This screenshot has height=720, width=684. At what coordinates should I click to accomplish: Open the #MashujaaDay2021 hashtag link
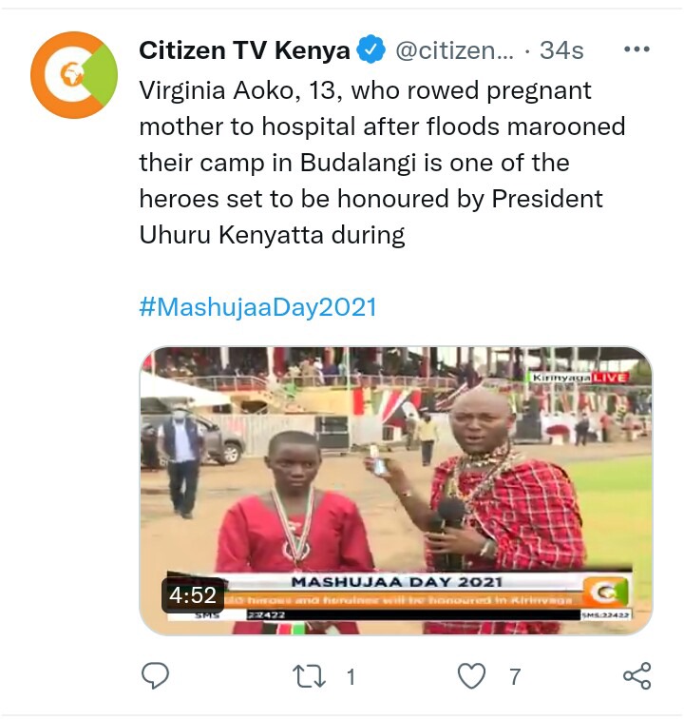pos(257,306)
